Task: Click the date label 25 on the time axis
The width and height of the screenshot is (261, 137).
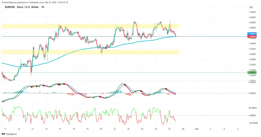Action: tap(142, 129)
